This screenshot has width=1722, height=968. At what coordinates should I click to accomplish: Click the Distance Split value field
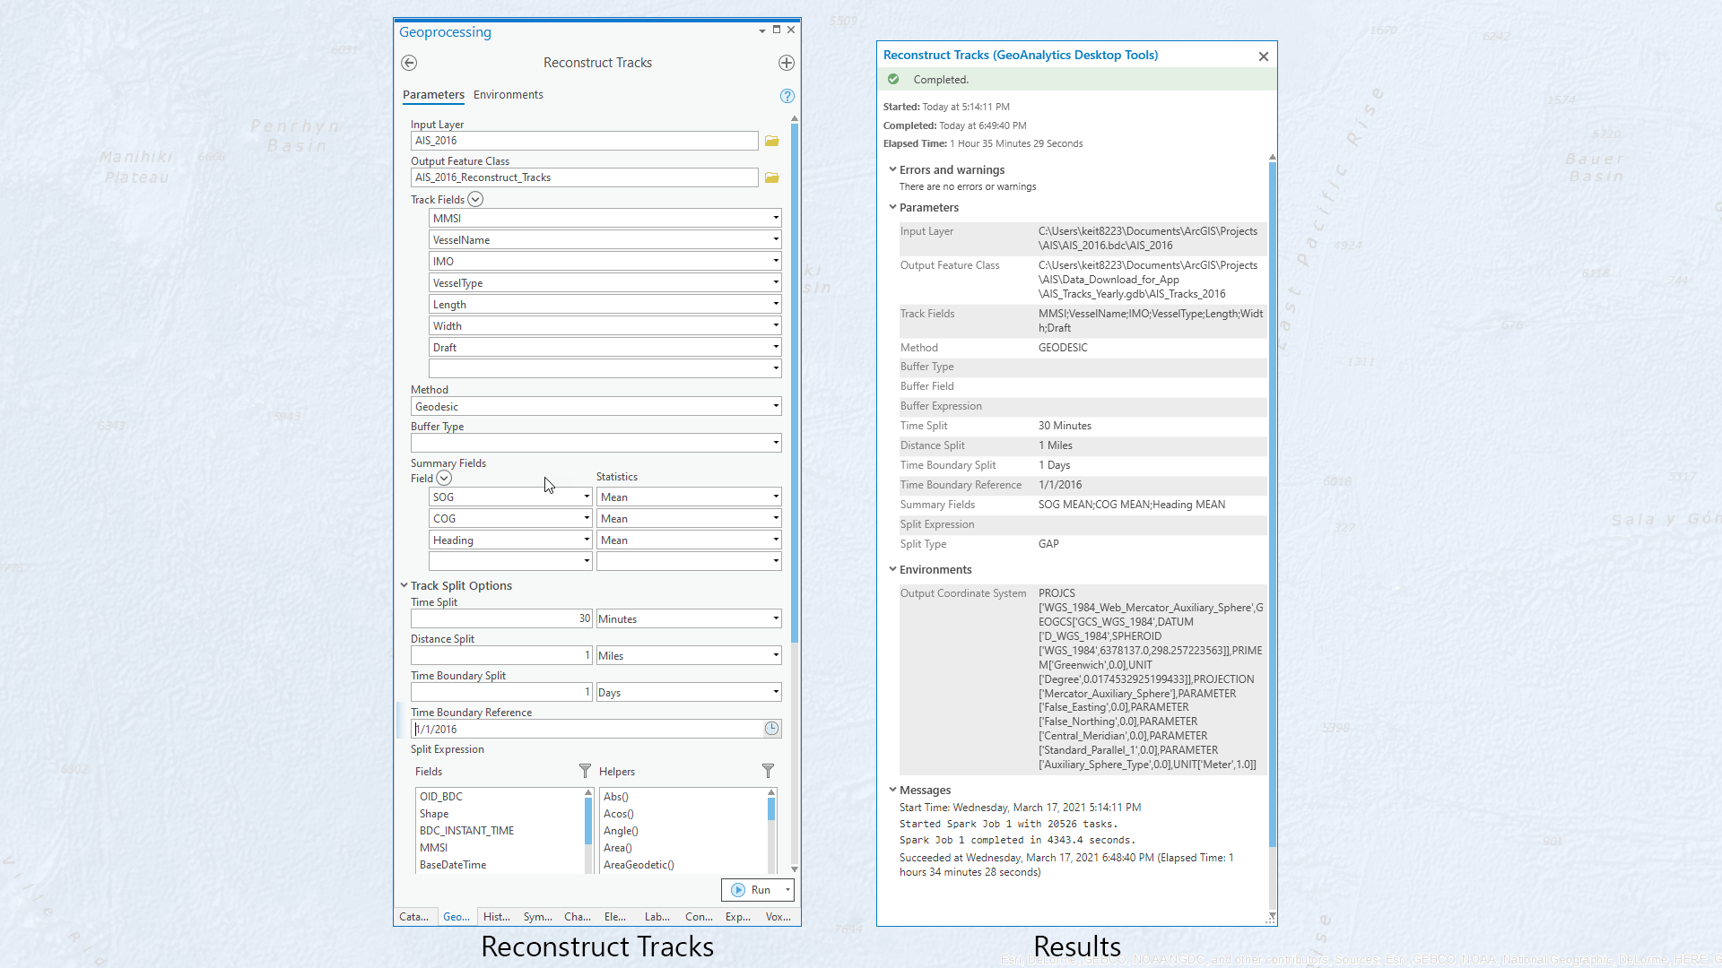coord(501,655)
